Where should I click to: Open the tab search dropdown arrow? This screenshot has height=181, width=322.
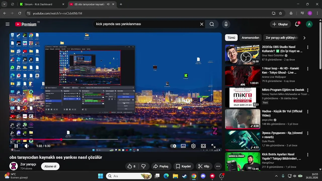tap(4, 4)
